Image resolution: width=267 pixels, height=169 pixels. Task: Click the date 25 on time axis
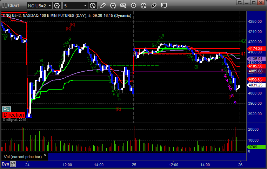(x=134, y=165)
